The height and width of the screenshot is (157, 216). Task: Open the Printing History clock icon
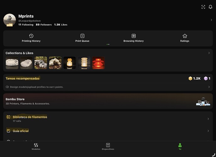(31, 36)
